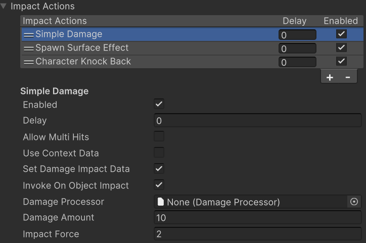
Task: Enable the Allow Multi Hits checkbox
Action: [x=159, y=136]
